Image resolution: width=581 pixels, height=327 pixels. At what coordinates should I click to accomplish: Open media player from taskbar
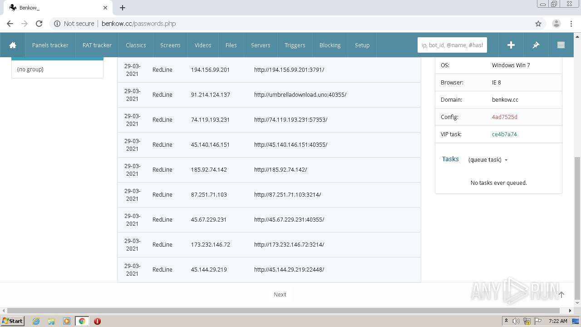tap(67, 321)
